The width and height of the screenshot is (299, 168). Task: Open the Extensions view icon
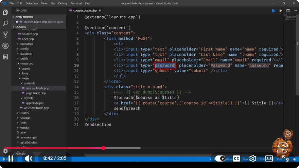point(5,57)
